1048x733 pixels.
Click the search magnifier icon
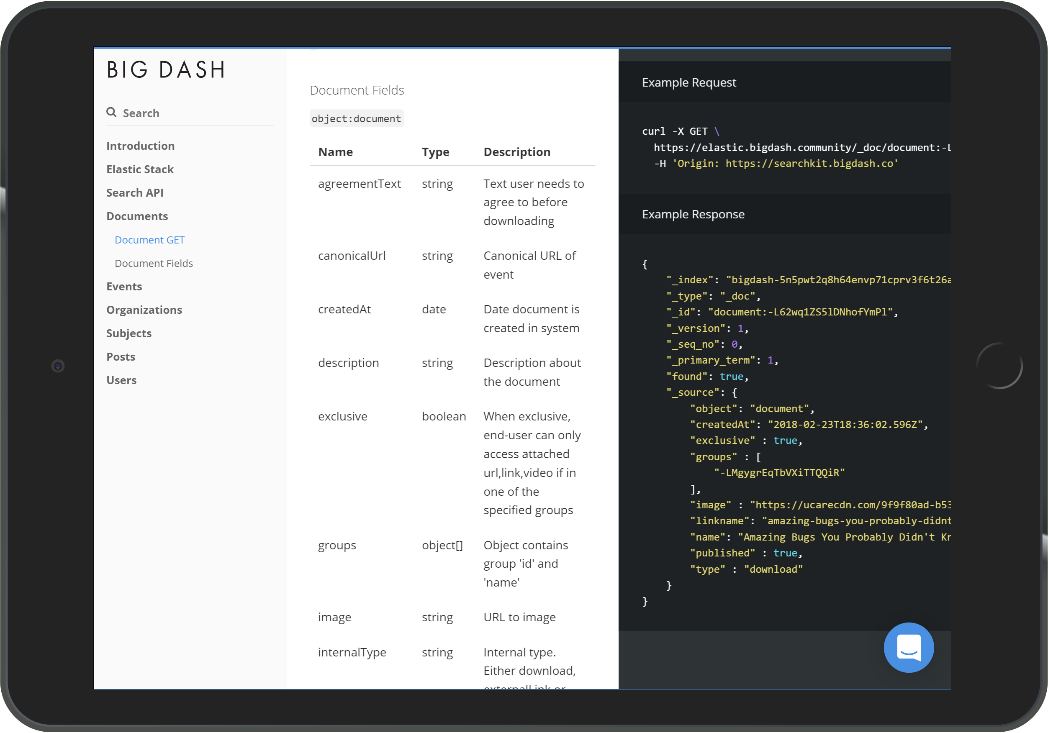111,112
